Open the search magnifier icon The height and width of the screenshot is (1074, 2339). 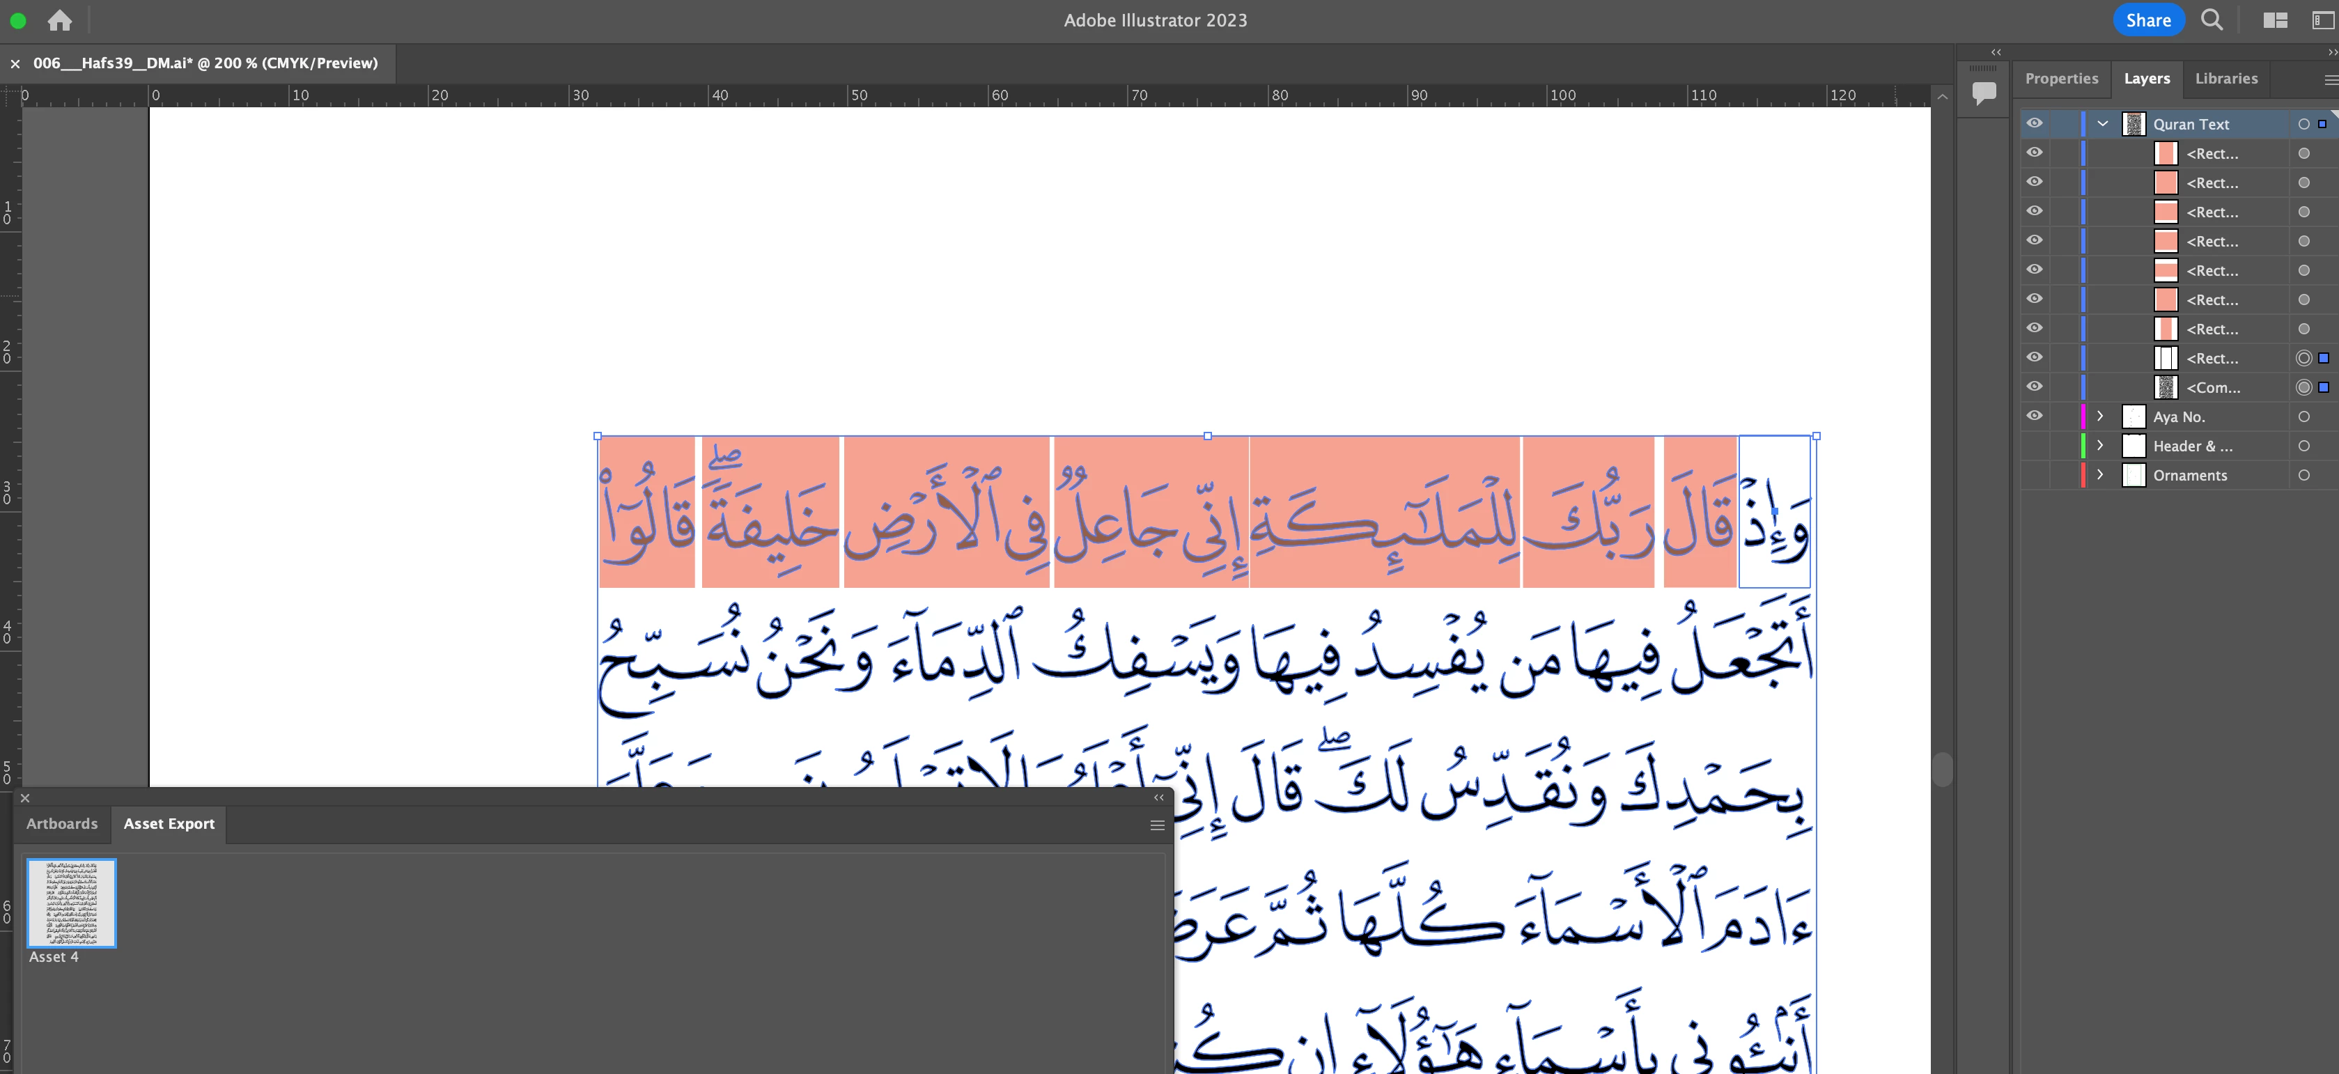point(2212,20)
